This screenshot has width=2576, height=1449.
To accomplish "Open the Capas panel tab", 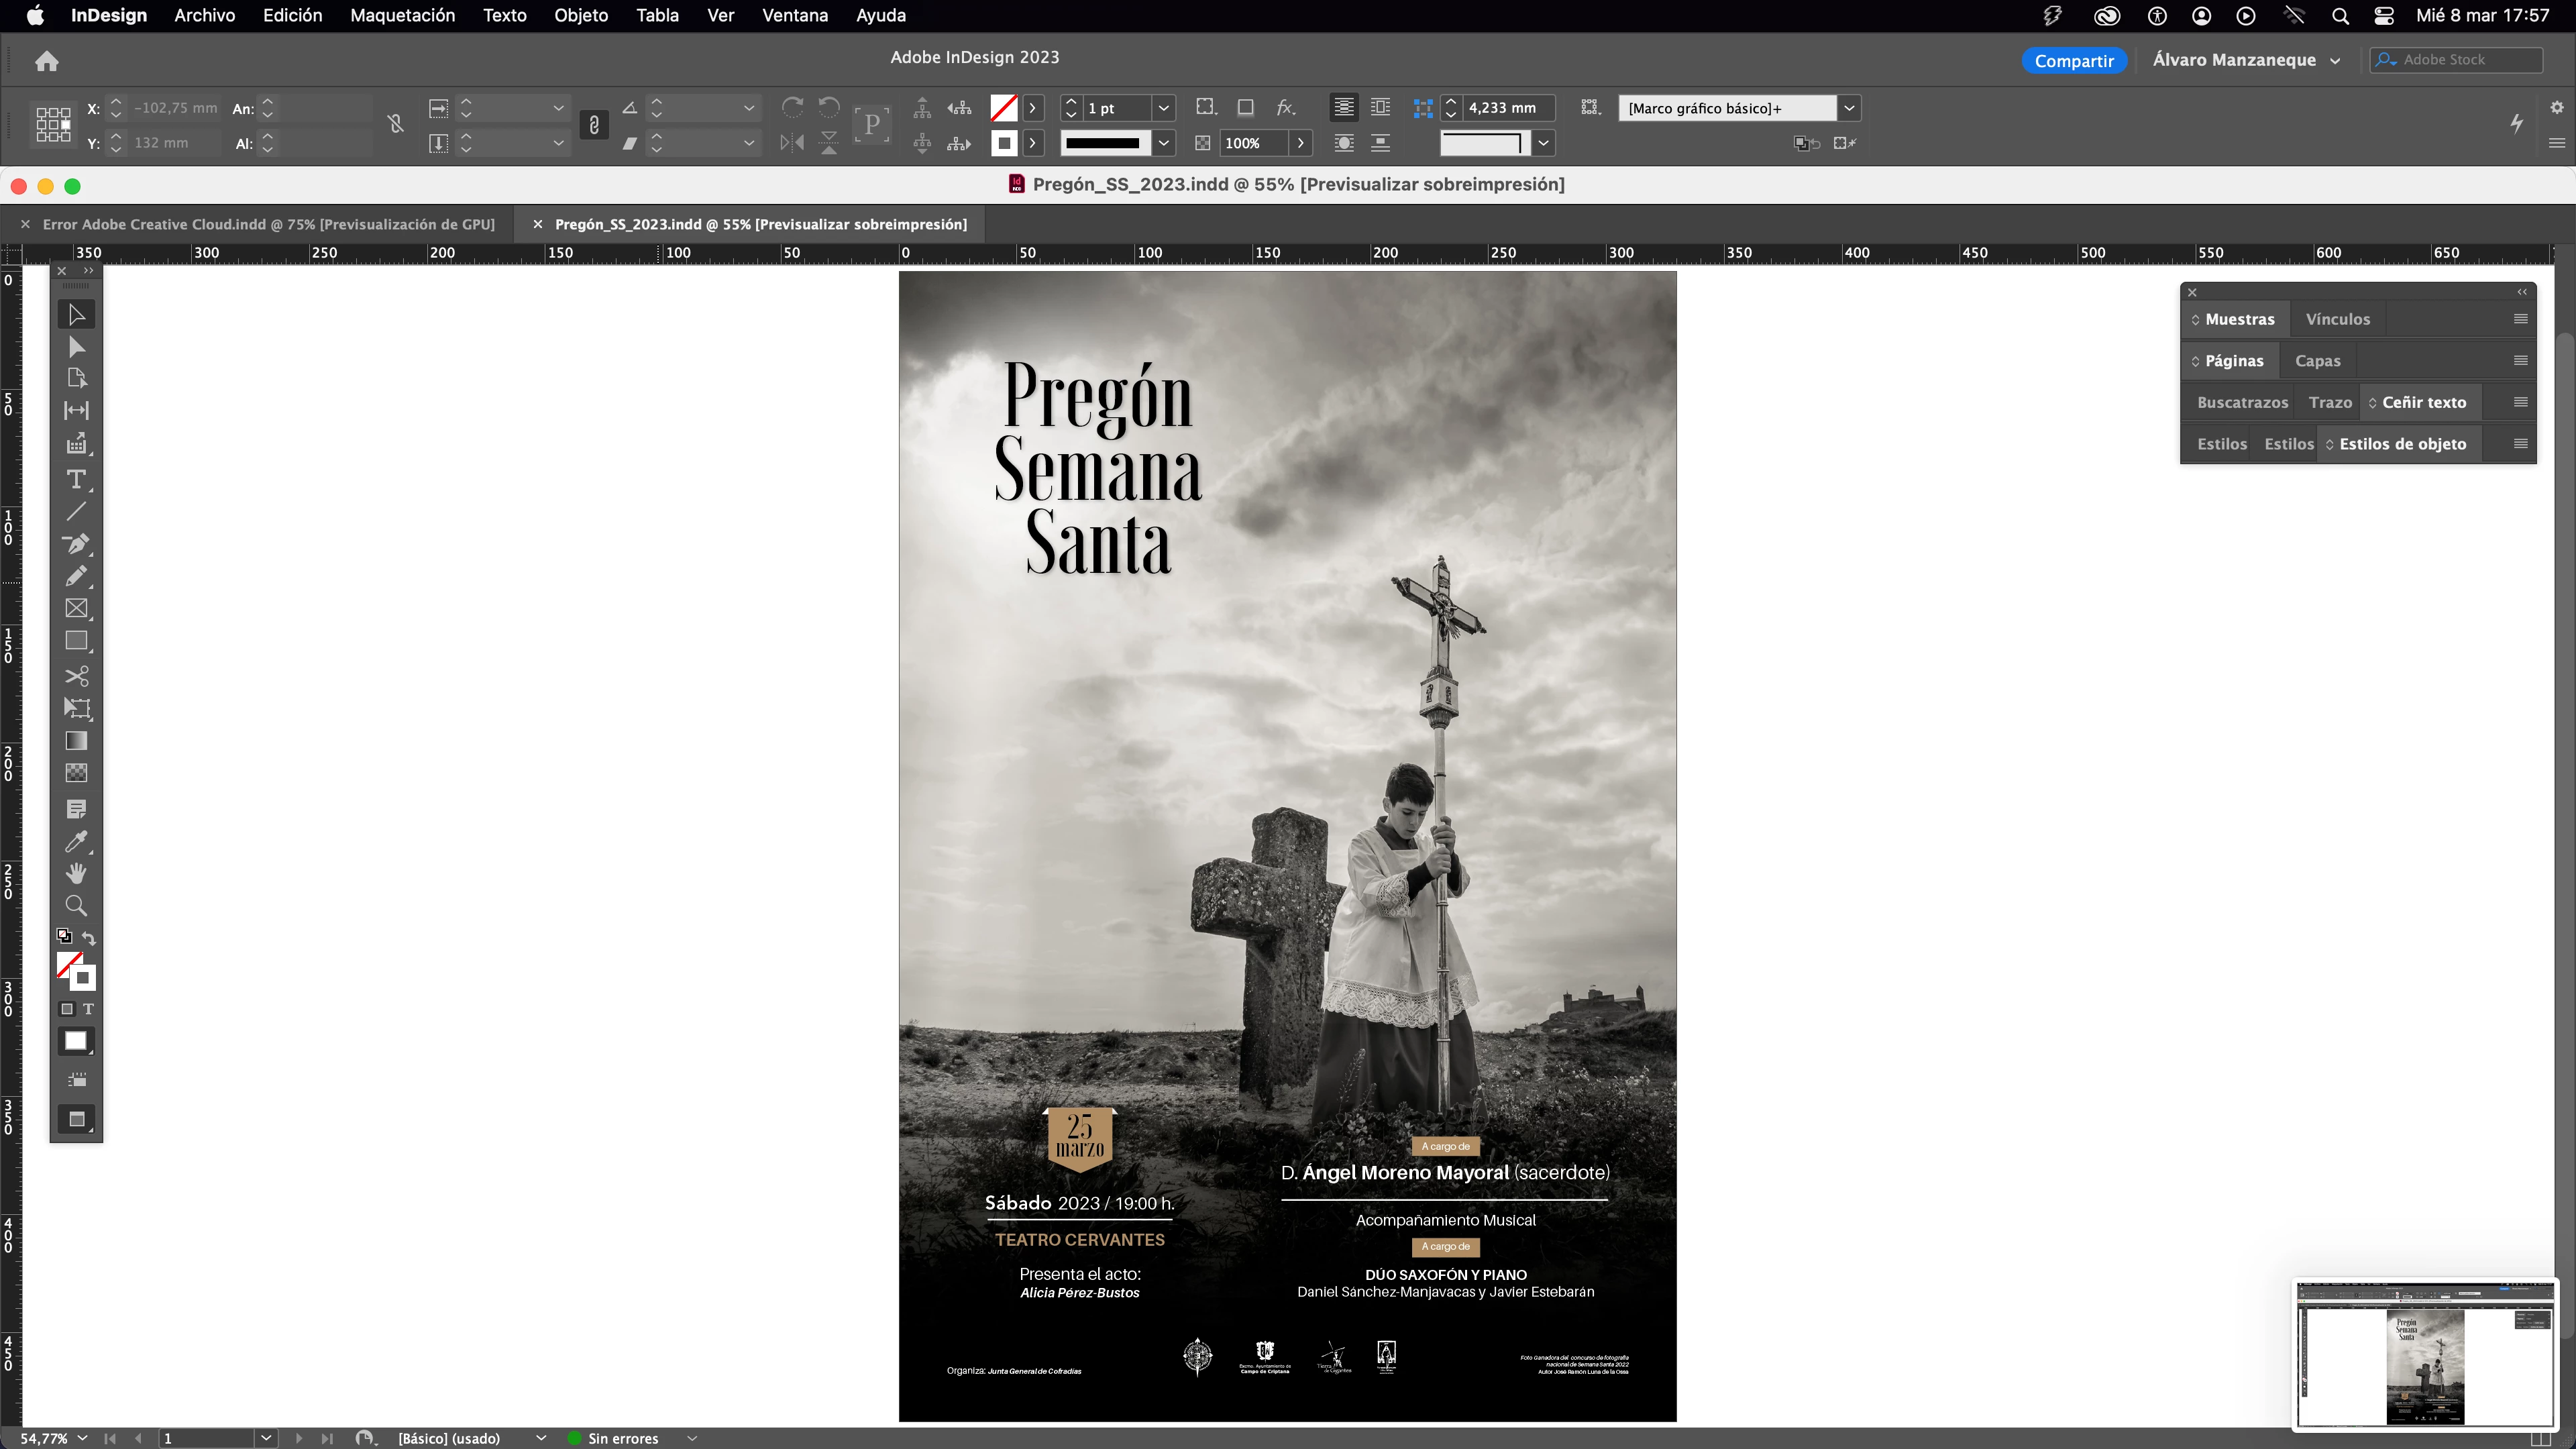I will (x=2317, y=361).
